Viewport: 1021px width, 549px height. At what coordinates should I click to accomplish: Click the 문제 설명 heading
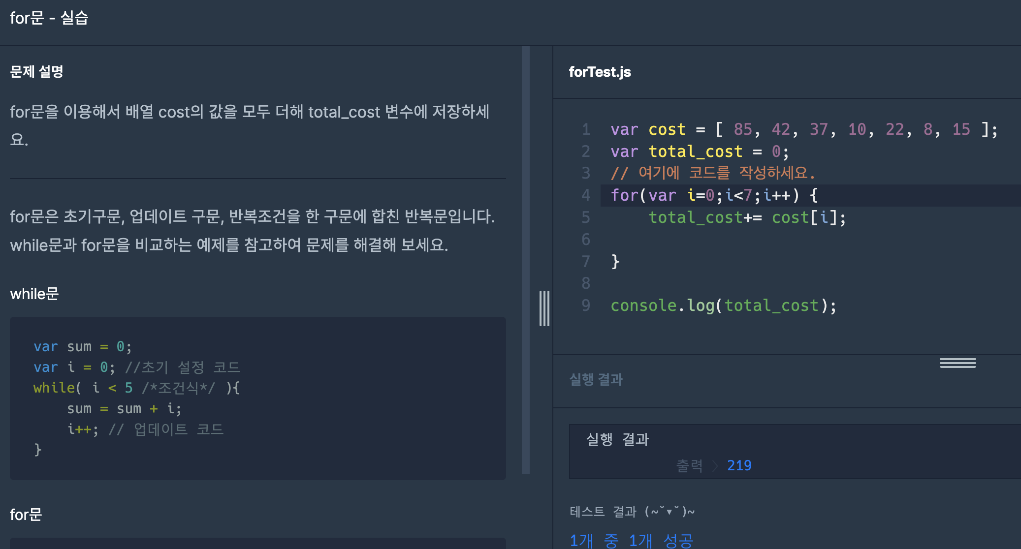(36, 72)
